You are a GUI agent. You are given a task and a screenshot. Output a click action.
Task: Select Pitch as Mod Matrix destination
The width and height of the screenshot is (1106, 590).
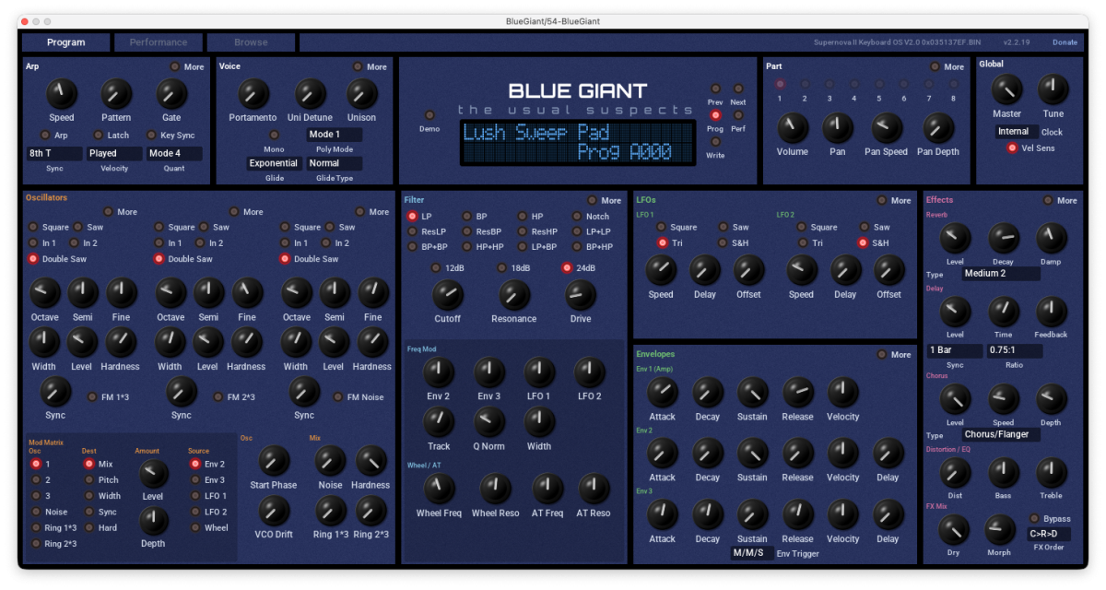pos(89,479)
